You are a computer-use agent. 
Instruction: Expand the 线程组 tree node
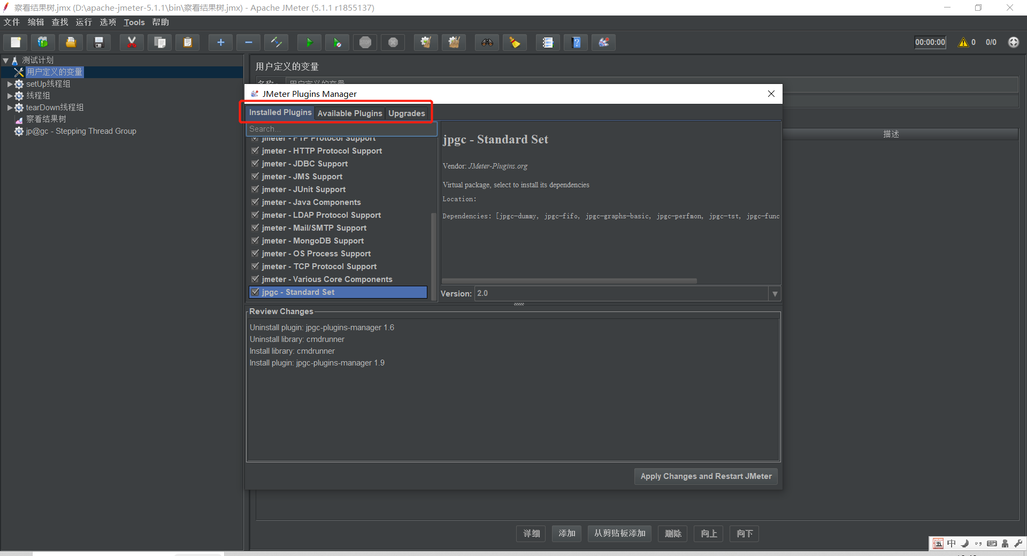(10, 96)
